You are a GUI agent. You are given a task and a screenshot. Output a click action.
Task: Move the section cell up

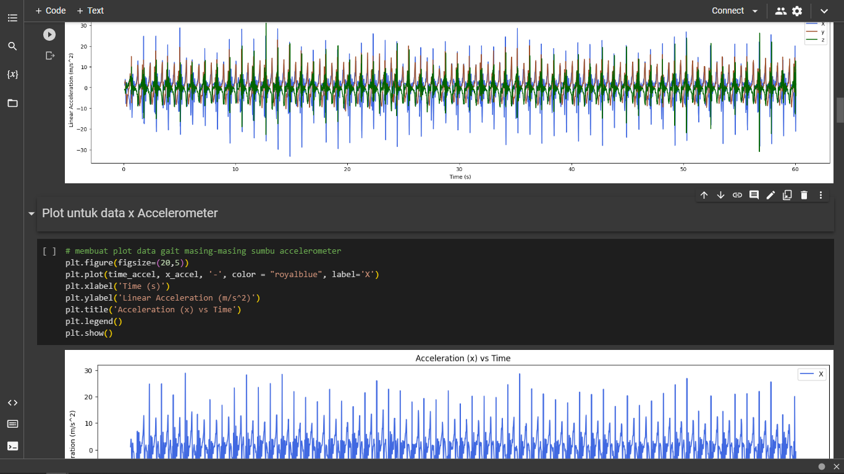(704, 195)
